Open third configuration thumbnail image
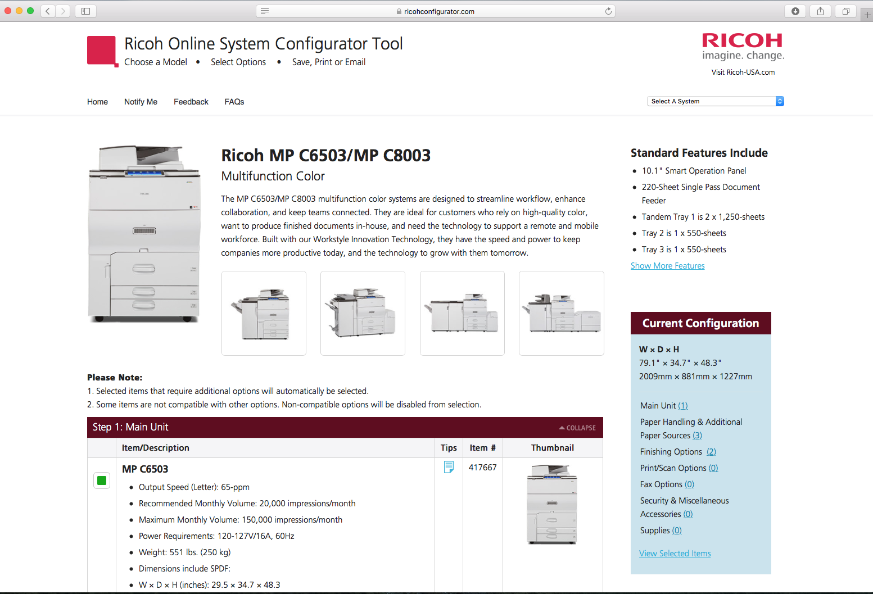The height and width of the screenshot is (594, 873). tap(462, 313)
